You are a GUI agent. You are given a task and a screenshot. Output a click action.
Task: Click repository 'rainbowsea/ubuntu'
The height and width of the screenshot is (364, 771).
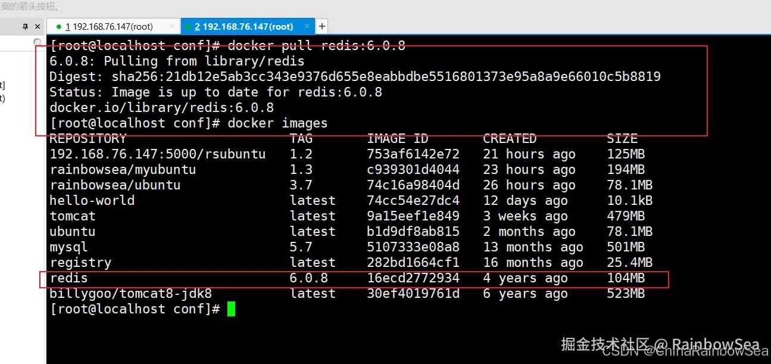[115, 185]
